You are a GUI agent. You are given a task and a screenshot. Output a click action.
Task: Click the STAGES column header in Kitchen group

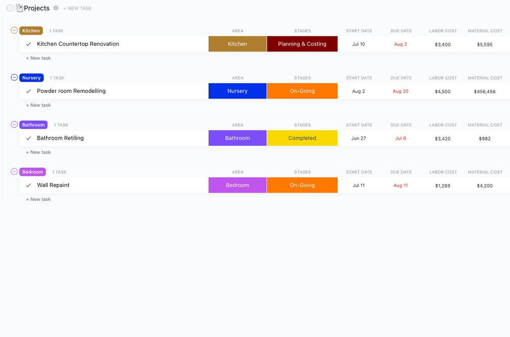tap(302, 31)
